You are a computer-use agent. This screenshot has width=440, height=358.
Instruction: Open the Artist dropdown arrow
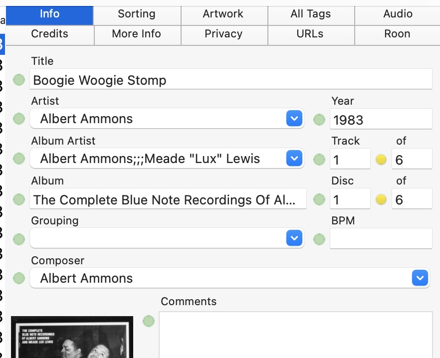coord(294,119)
